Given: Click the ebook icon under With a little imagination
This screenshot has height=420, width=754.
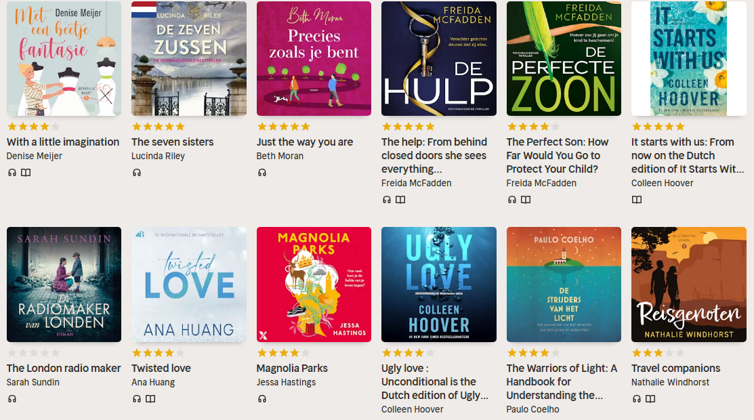Looking at the screenshot, I should click(x=26, y=173).
